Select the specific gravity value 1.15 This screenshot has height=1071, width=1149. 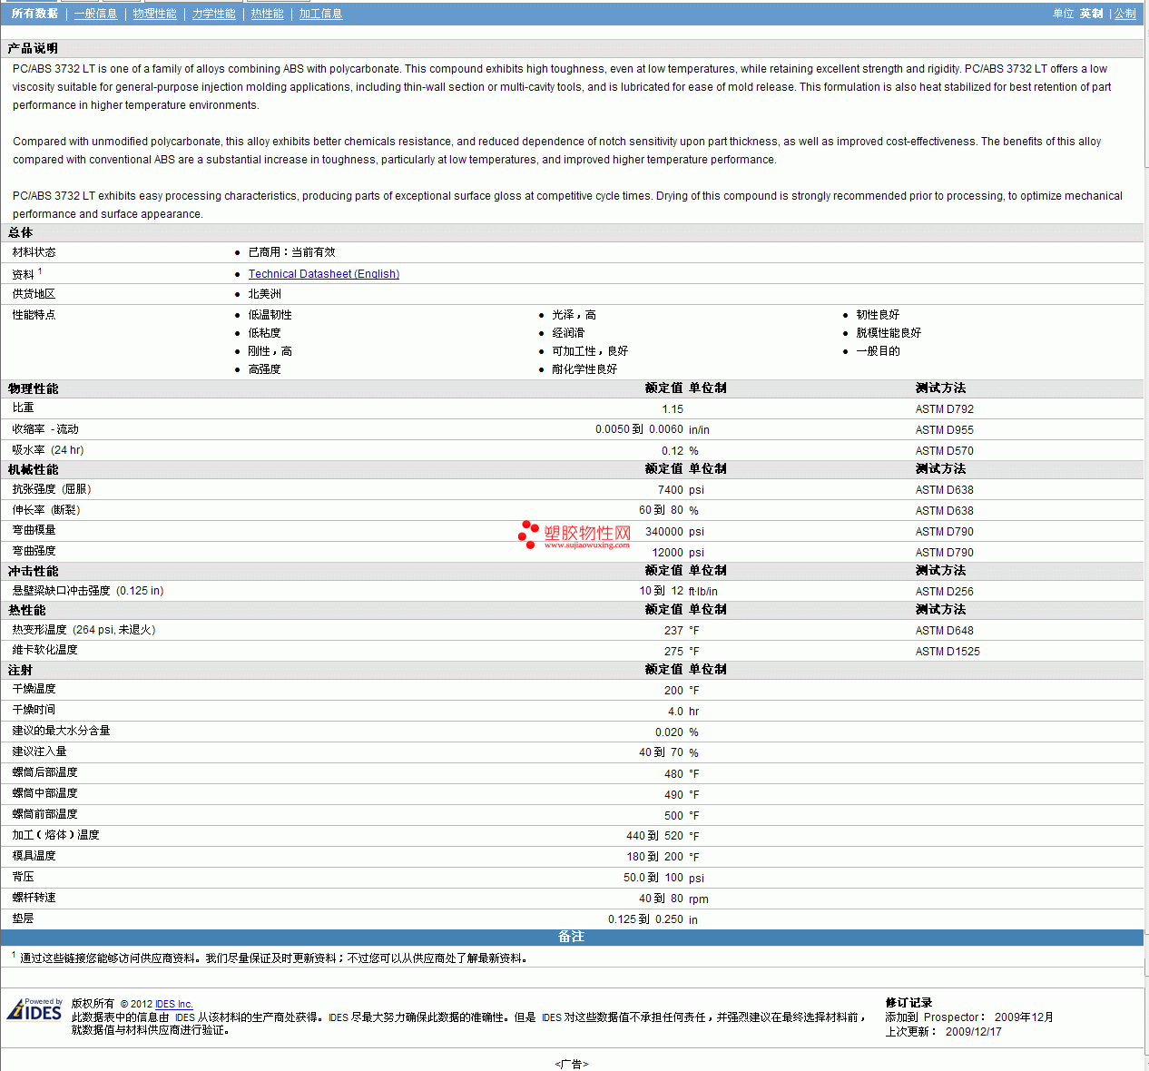[673, 409]
